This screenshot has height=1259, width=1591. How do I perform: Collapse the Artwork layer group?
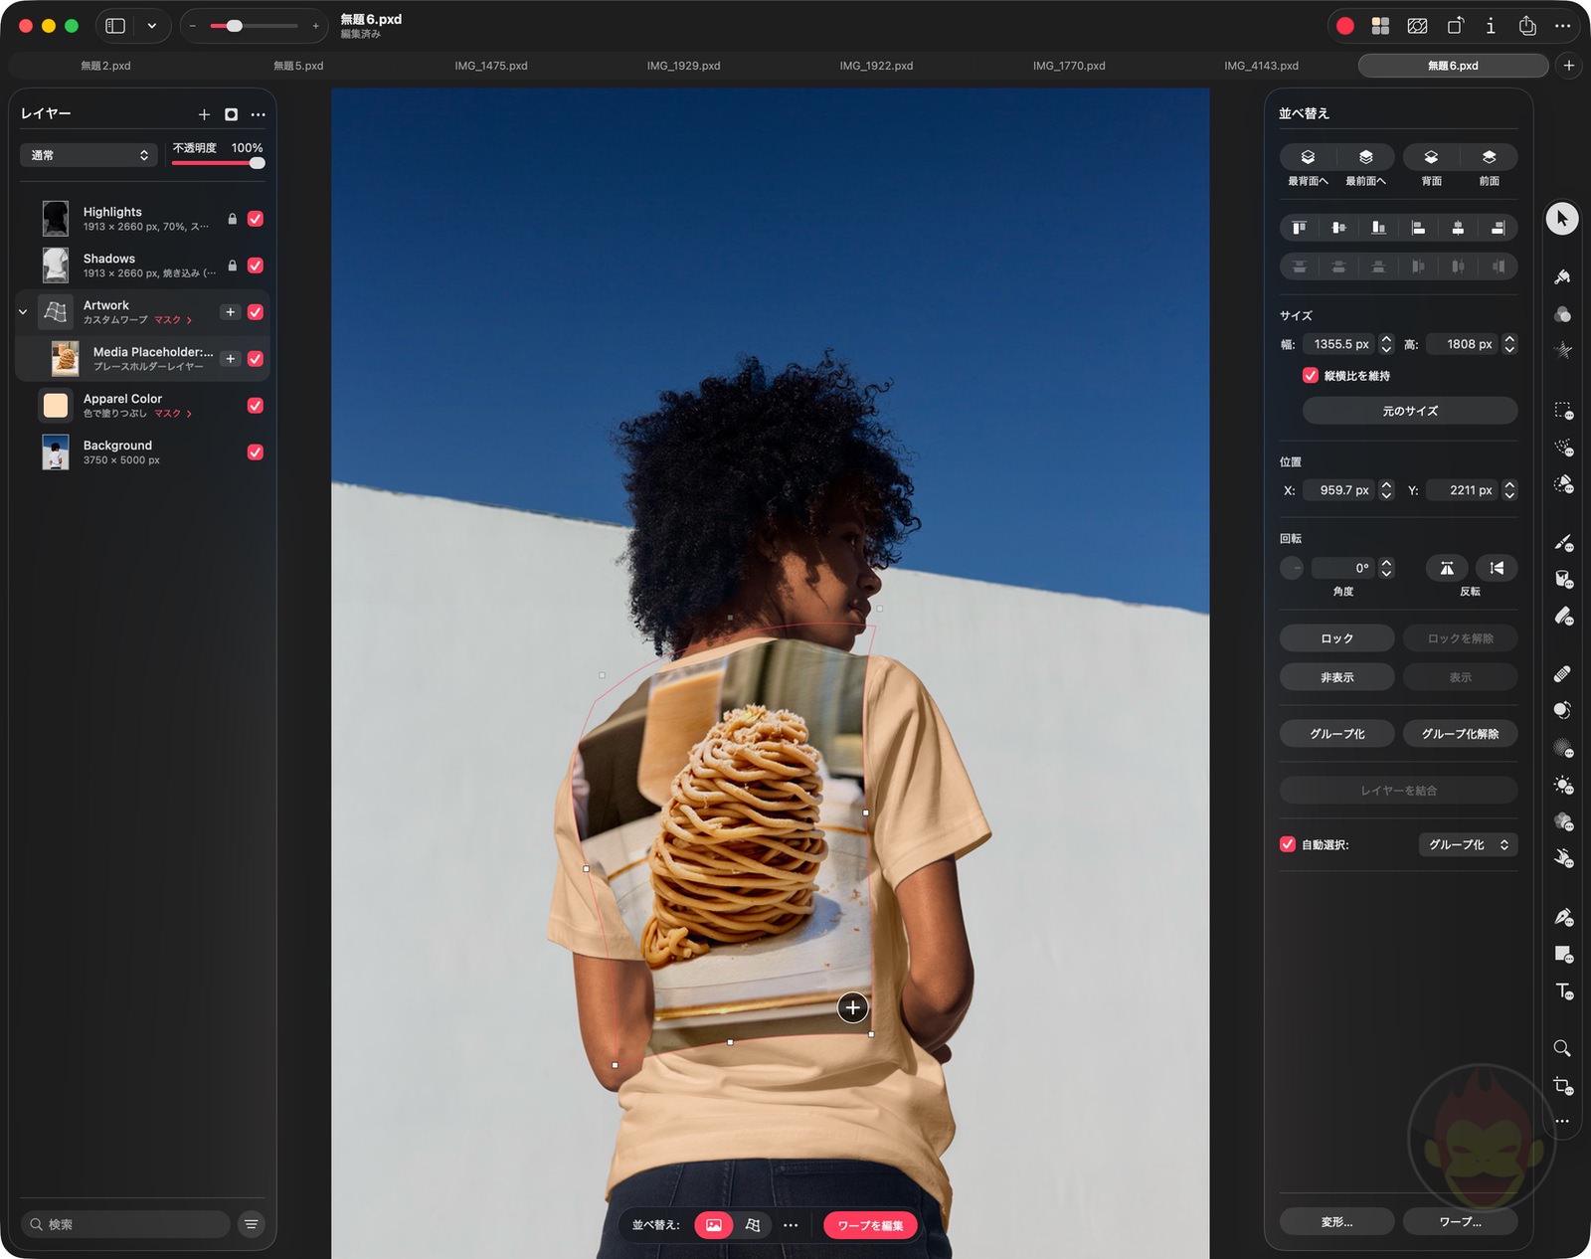pyautogui.click(x=22, y=311)
